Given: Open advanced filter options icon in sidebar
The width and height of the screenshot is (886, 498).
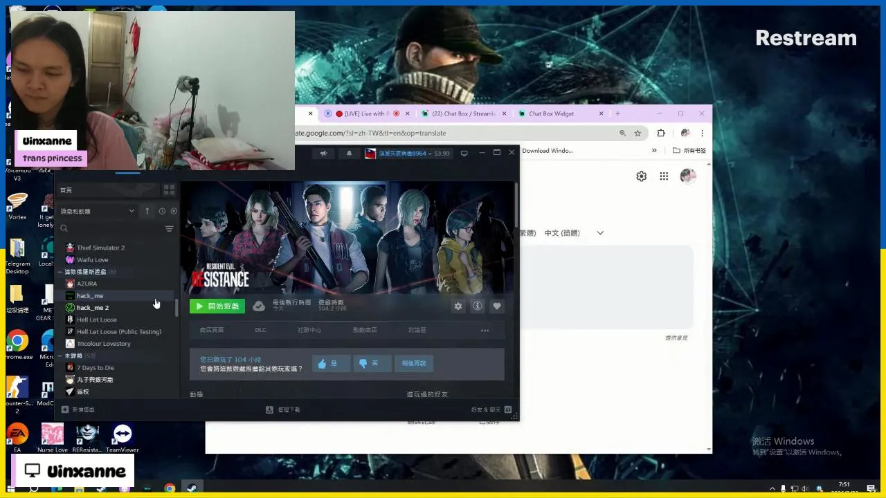Looking at the screenshot, I should coord(169,228).
